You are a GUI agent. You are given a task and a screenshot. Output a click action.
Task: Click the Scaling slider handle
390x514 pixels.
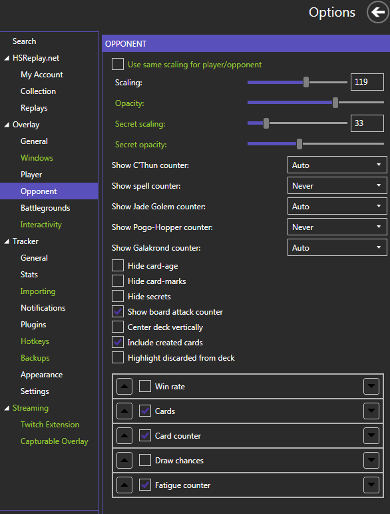(x=306, y=82)
